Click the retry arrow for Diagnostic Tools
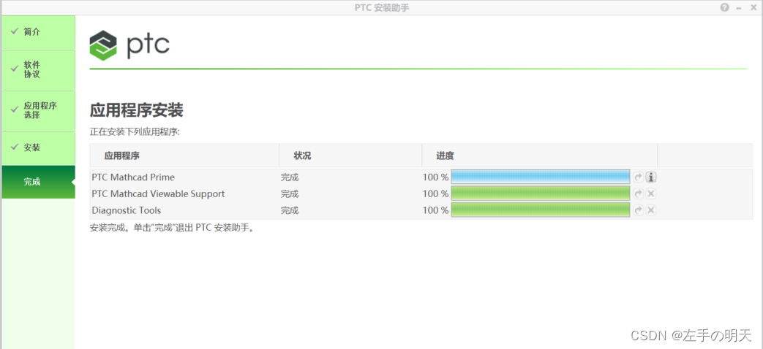The image size is (763, 349). click(x=638, y=210)
